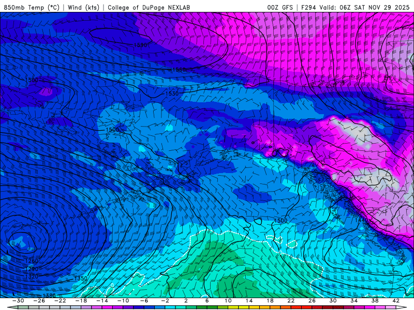This screenshot has height=310, width=414.
Task: Click the -22 value on the color scale
Action: pos(60,301)
